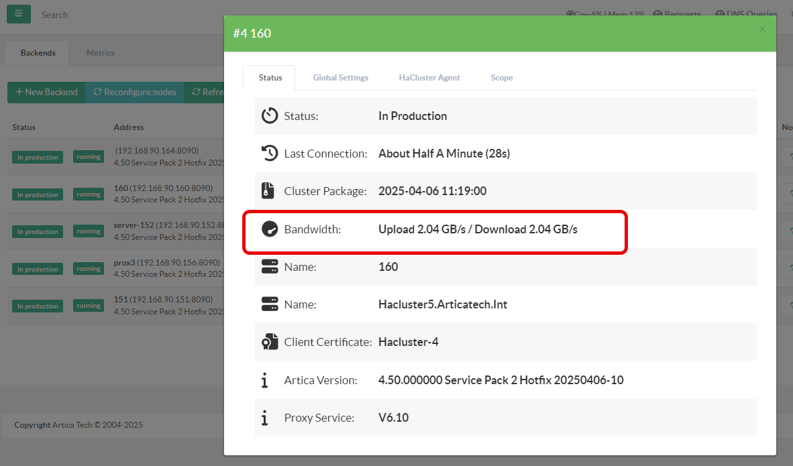Image resolution: width=793 pixels, height=466 pixels.
Task: Click the Bandwidth gauge icon
Action: 270,229
